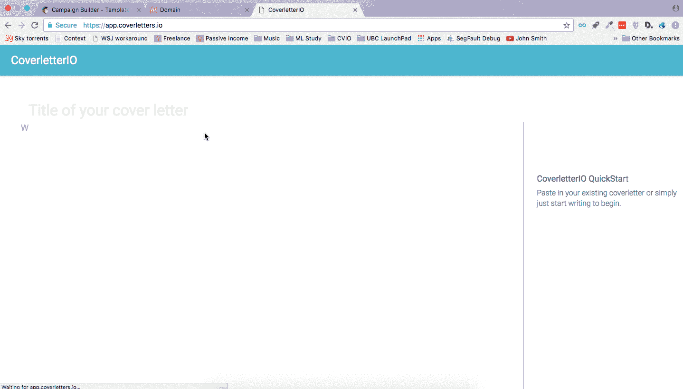Open the shield extension icon
683x389 pixels.
pyautogui.click(x=636, y=25)
